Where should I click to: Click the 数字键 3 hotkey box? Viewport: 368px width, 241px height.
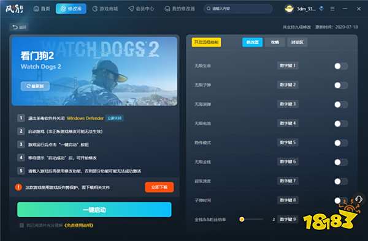pos(288,104)
